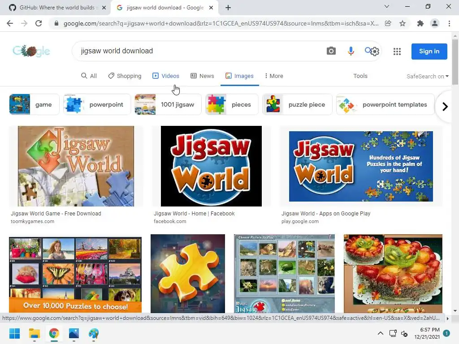Expand the More search options menu
Screen dimensions: 459x344
[x=274, y=76]
